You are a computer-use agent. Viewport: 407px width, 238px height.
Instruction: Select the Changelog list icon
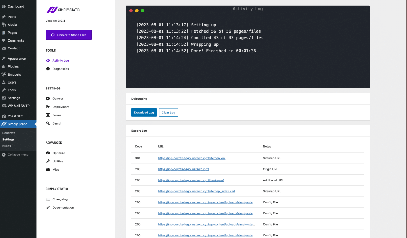(48, 199)
